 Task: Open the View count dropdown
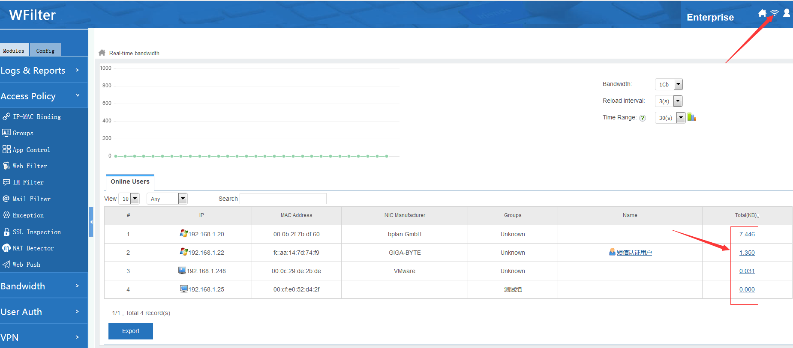coord(135,199)
